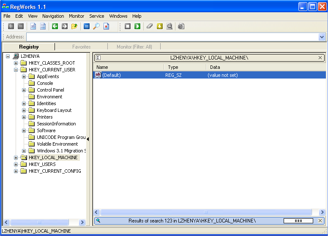Expand the AppEvents key
This screenshot has width=328, height=236.
(24, 76)
